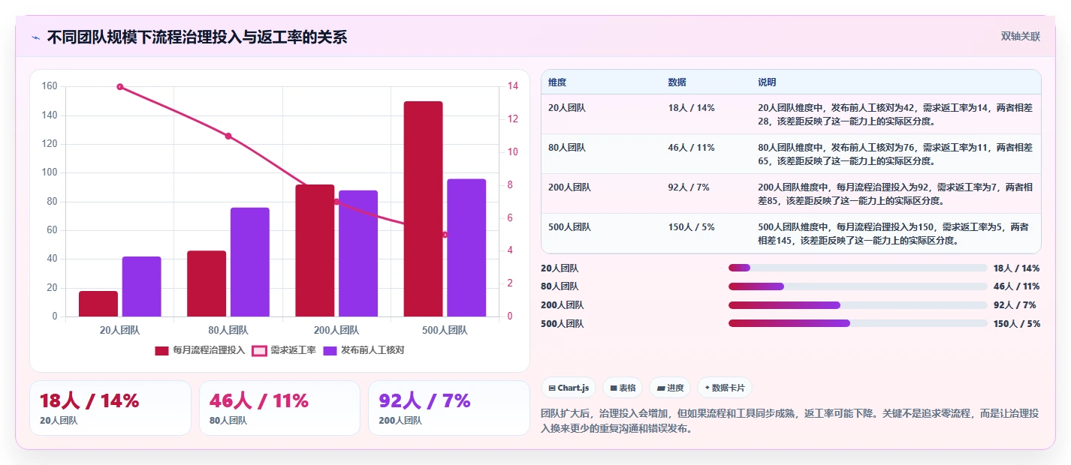Click the 200人团队 x-axis label
The width and height of the screenshot is (1071, 465).
point(336,330)
